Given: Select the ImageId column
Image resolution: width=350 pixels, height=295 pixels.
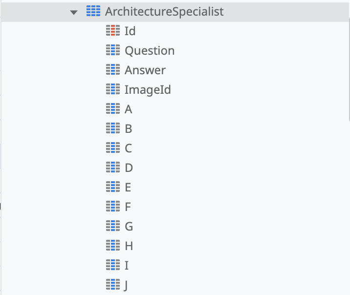Looking at the screenshot, I should click(x=148, y=90).
